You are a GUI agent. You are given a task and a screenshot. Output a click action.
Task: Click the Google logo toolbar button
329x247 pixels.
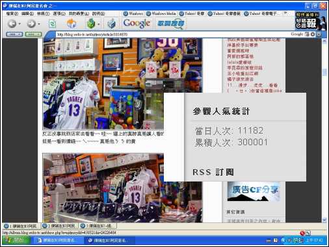click(137, 23)
